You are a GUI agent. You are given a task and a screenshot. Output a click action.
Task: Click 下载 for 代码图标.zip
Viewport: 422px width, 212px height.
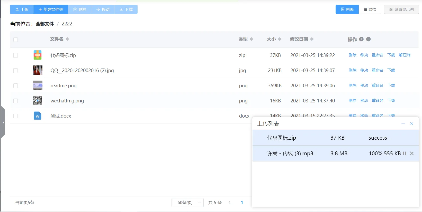click(x=391, y=55)
